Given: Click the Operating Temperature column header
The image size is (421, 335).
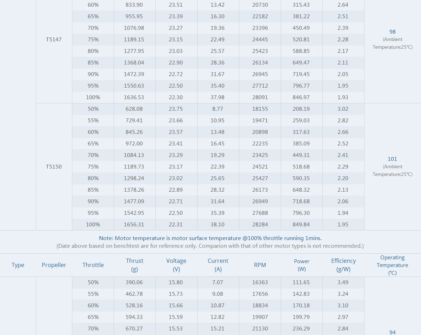Looking at the screenshot, I should click(392, 265).
